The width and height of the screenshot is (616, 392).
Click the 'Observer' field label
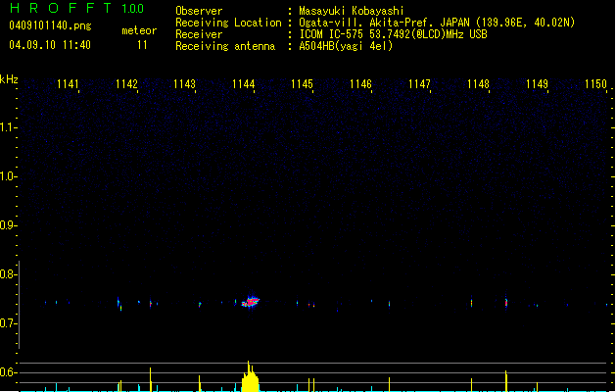(199, 11)
